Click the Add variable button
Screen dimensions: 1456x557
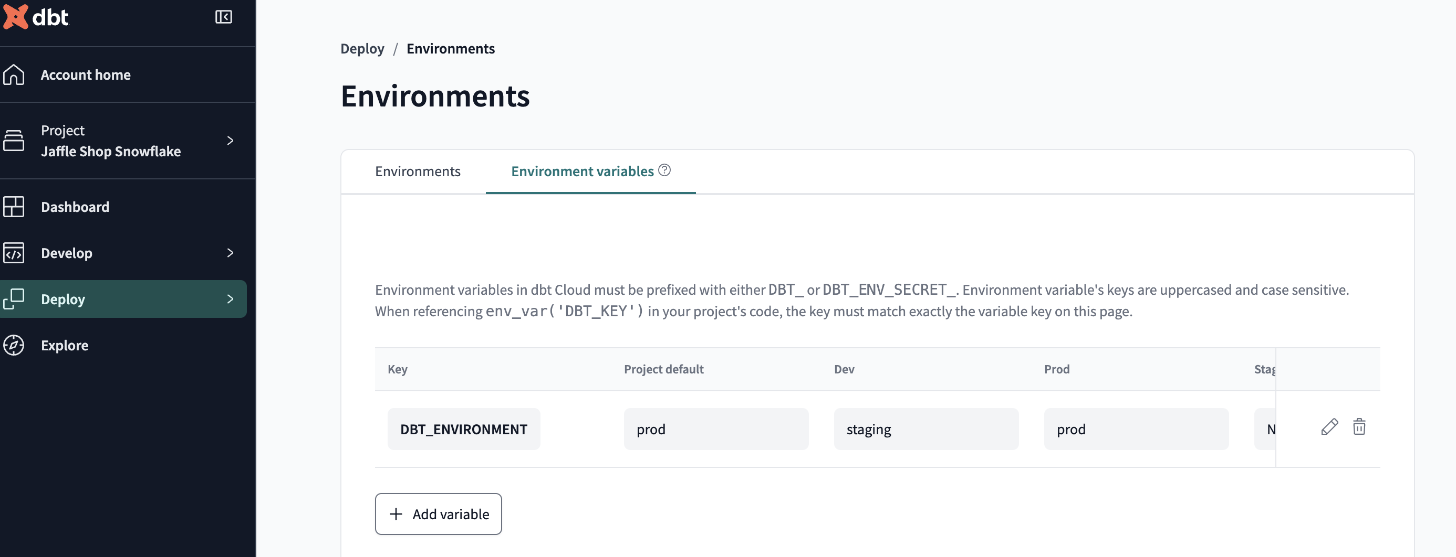(438, 513)
